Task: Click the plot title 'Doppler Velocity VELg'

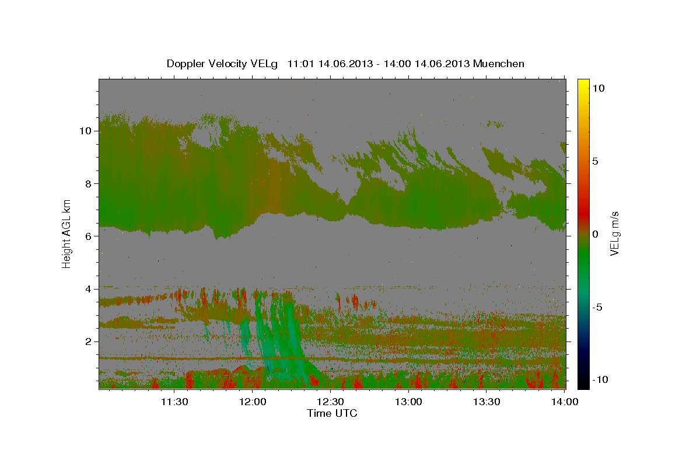Action: point(223,64)
